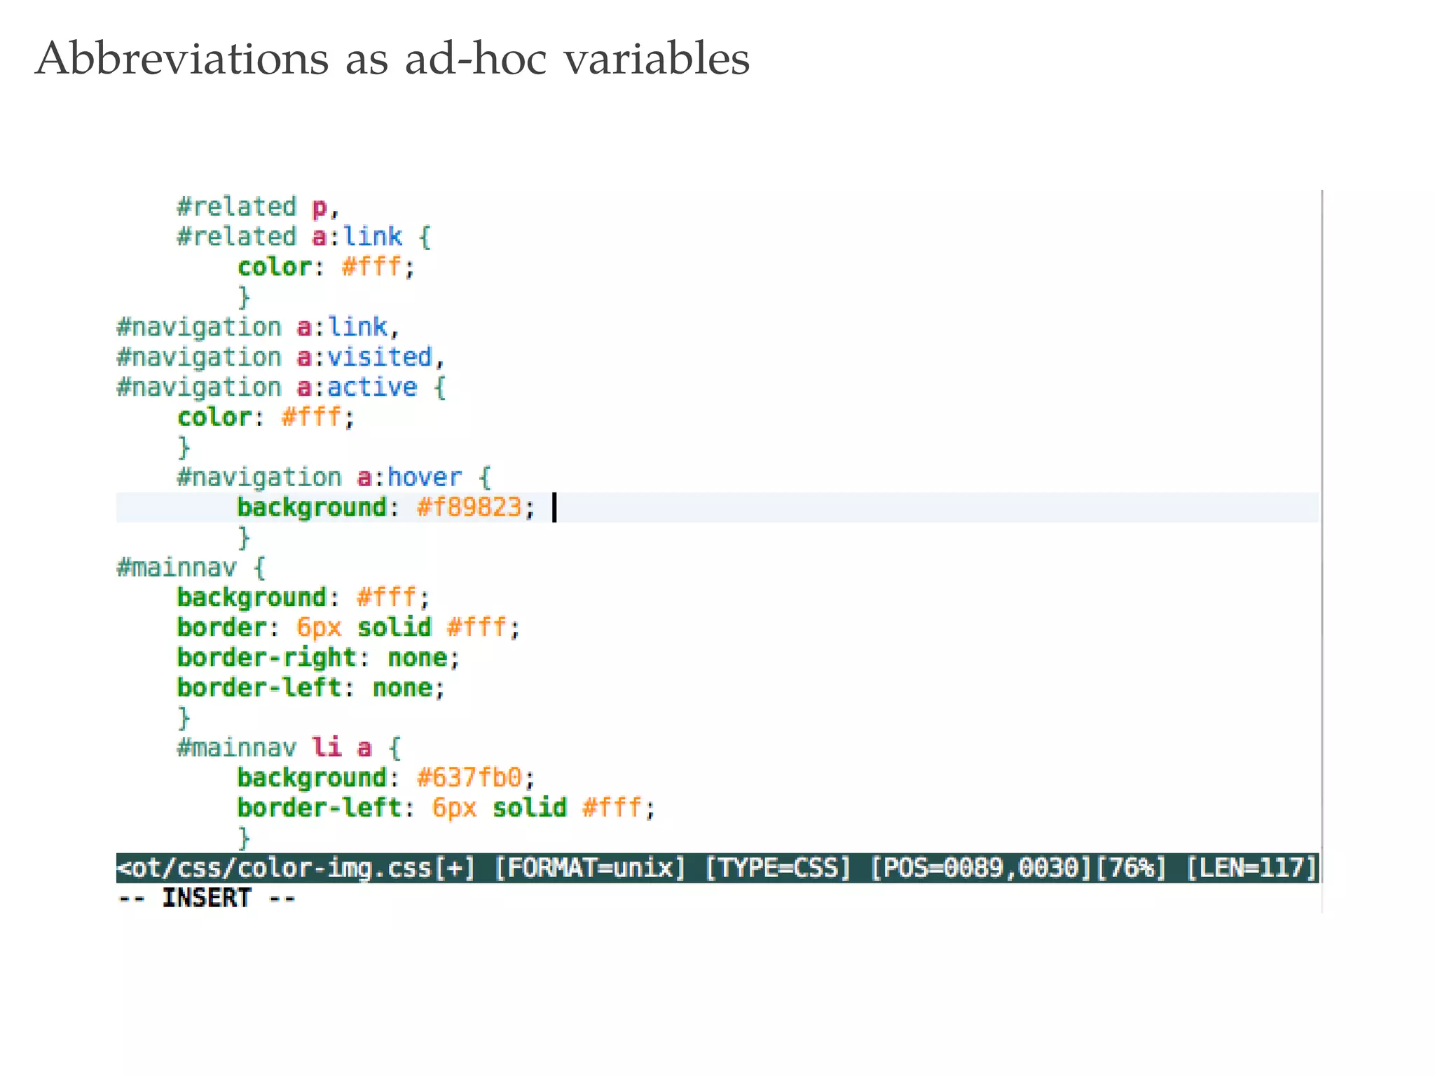Click the [LEN=117] status segment
This screenshot has height=1076, width=1435.
pos(1251,868)
